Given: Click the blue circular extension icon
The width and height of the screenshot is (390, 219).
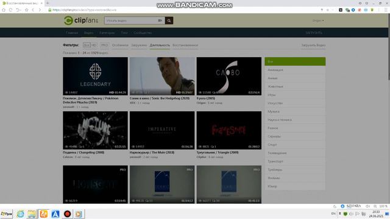Looking at the screenshot, I should click(353, 10).
